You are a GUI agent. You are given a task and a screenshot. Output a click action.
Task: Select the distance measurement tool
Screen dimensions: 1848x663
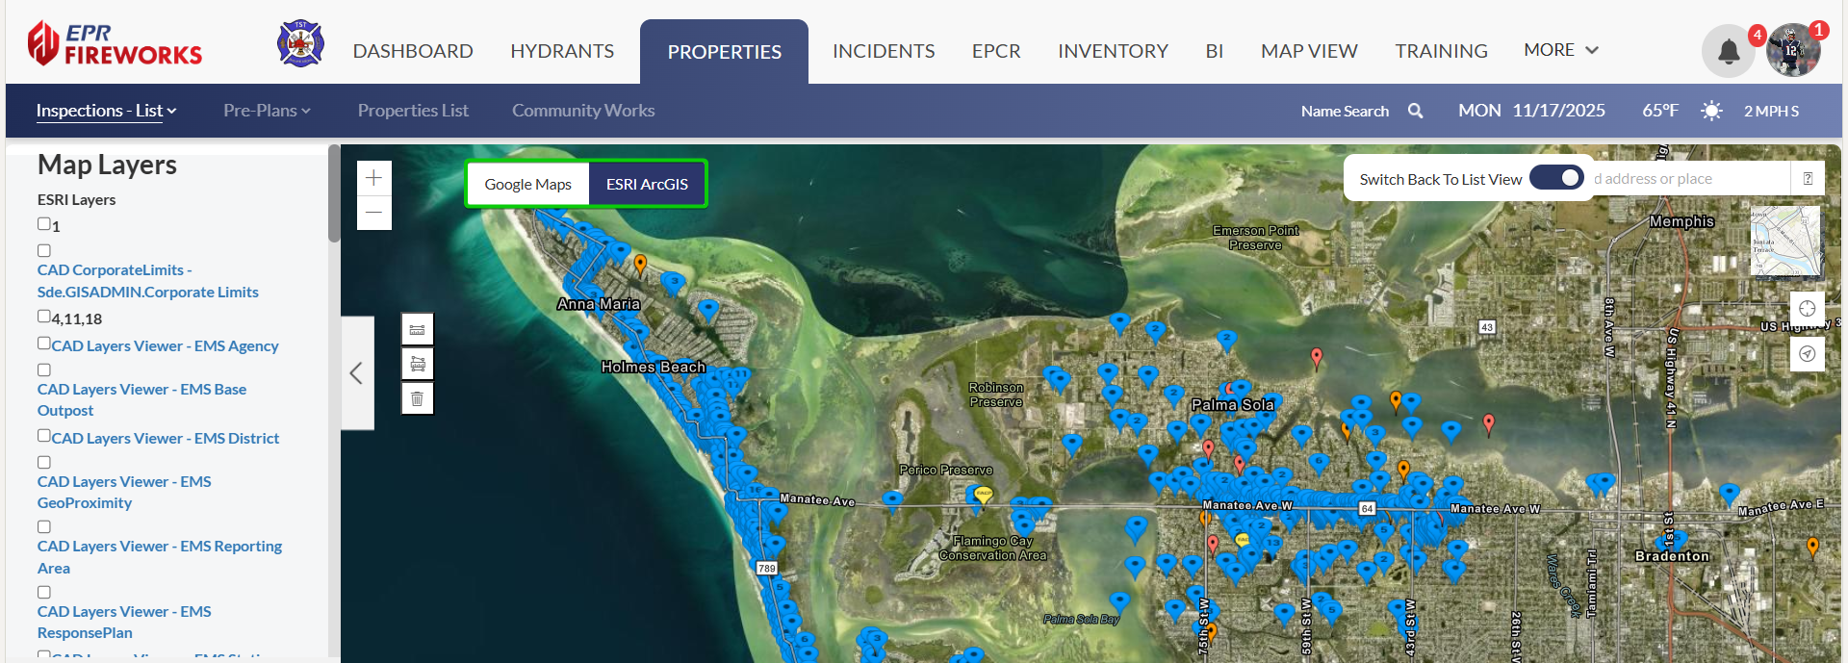pyautogui.click(x=417, y=329)
